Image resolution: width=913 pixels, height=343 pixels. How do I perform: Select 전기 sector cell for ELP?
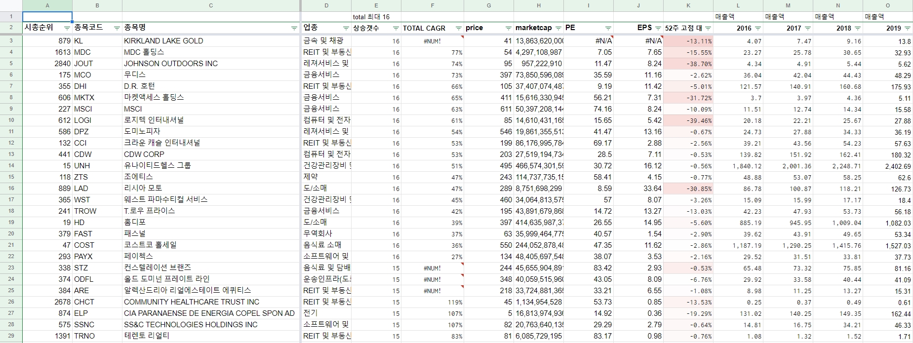(326, 313)
